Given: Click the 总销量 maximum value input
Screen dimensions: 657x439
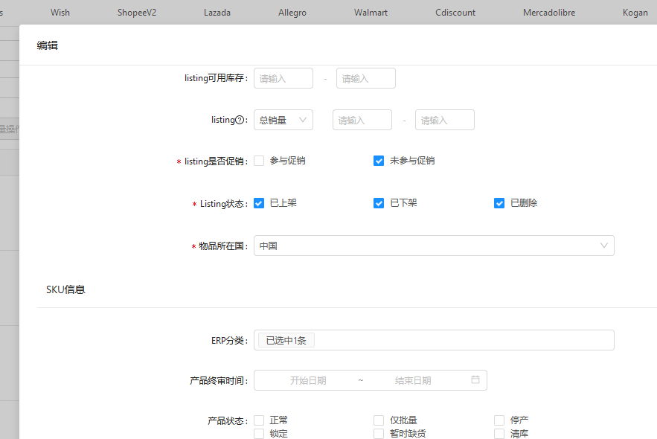Looking at the screenshot, I should [x=445, y=121].
